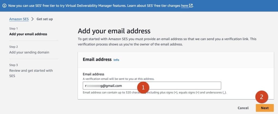Click the red annotation circle numbered 1

143,88
